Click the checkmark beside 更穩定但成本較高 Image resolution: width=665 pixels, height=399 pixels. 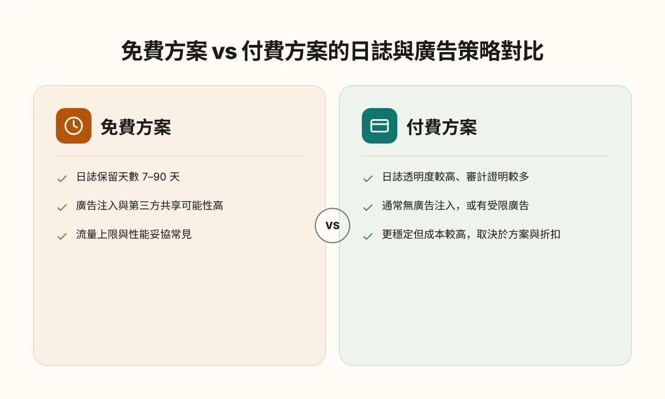coord(368,236)
